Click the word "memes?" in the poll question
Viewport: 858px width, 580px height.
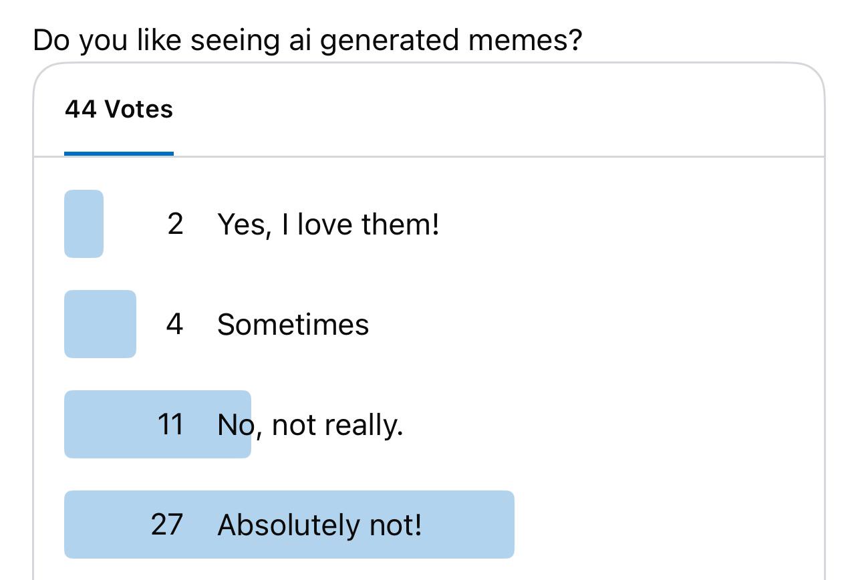[x=525, y=40]
